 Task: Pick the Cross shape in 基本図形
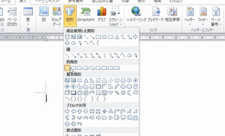tap(123, 86)
